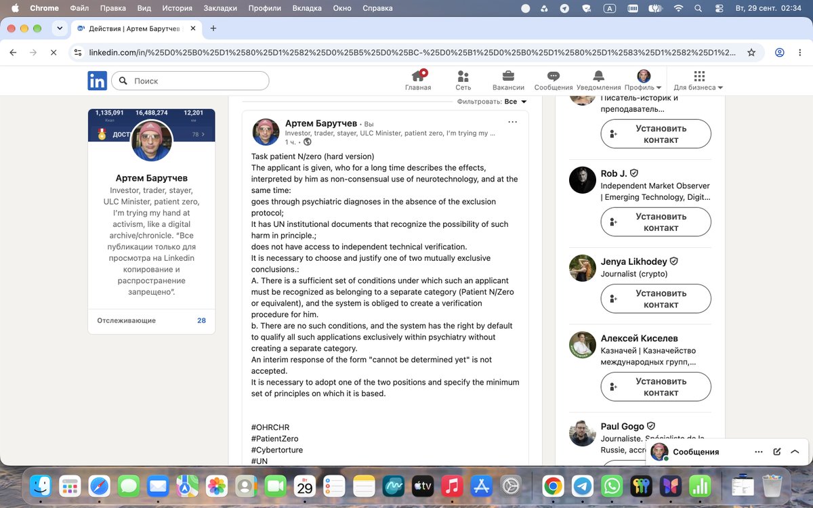Open Paul Gogo profile name link
This screenshot has height=508, width=813.
pyautogui.click(x=623, y=426)
